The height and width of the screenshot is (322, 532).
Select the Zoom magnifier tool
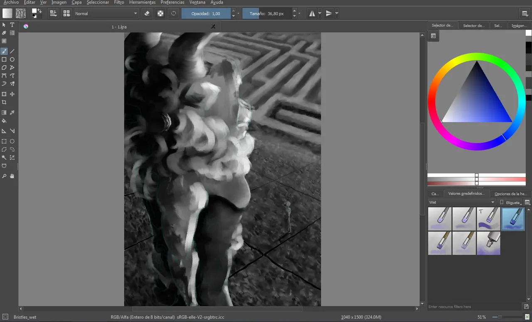[x=4, y=176]
